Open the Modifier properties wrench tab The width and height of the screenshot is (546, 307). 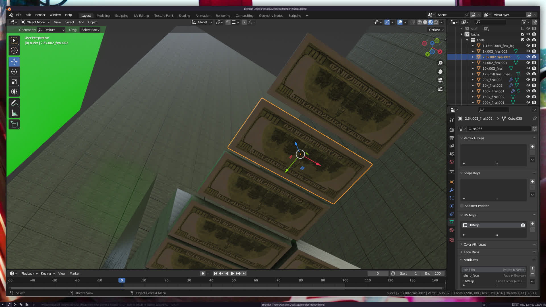pyautogui.click(x=452, y=190)
